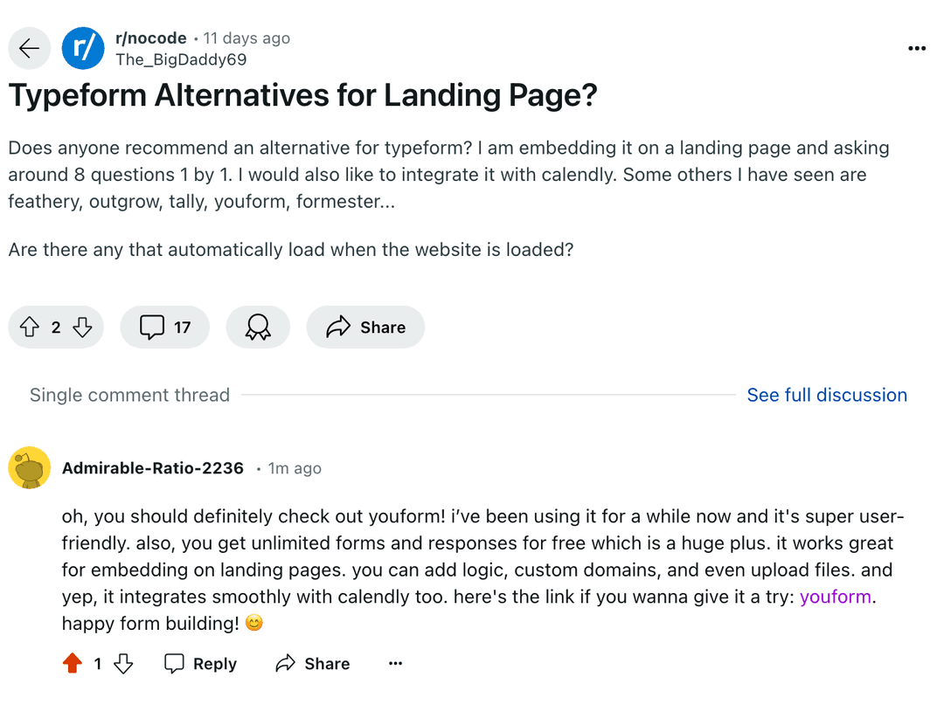The image size is (944, 725).
Task: Upvote the Typeform Alternatives post
Action: 30,328
